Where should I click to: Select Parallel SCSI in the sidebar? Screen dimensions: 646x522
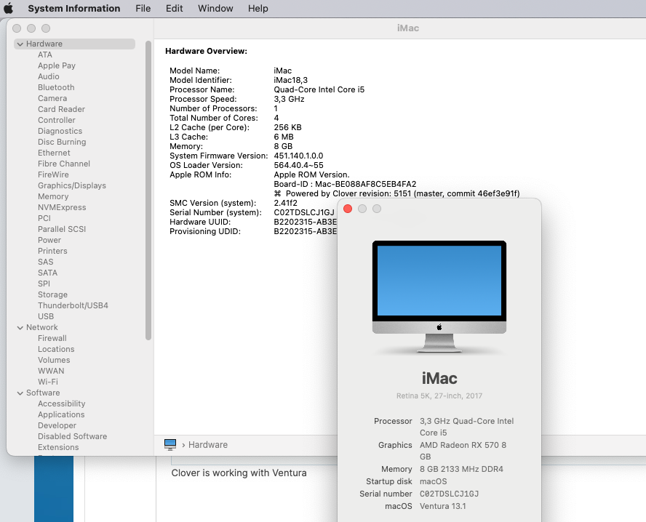coord(62,229)
